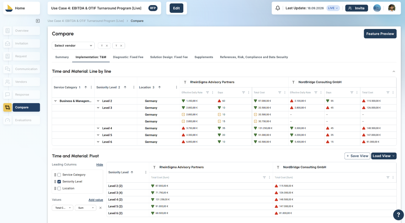Screen dimensions: 405x223
Task: Open the LIVE status dropdown
Action: (333, 8)
